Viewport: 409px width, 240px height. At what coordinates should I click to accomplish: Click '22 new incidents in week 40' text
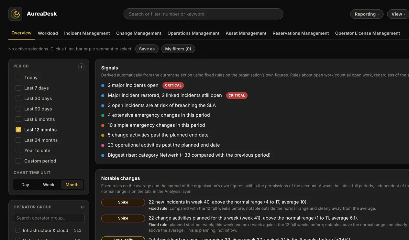pyautogui.click(x=228, y=202)
